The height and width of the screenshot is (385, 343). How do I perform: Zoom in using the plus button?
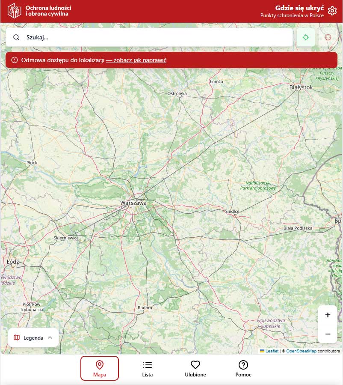pyautogui.click(x=328, y=315)
